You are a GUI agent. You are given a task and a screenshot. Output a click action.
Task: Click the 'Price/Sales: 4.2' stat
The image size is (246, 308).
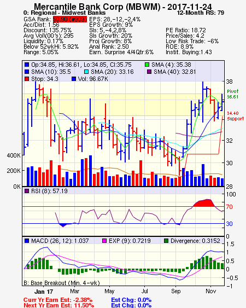point(185,36)
